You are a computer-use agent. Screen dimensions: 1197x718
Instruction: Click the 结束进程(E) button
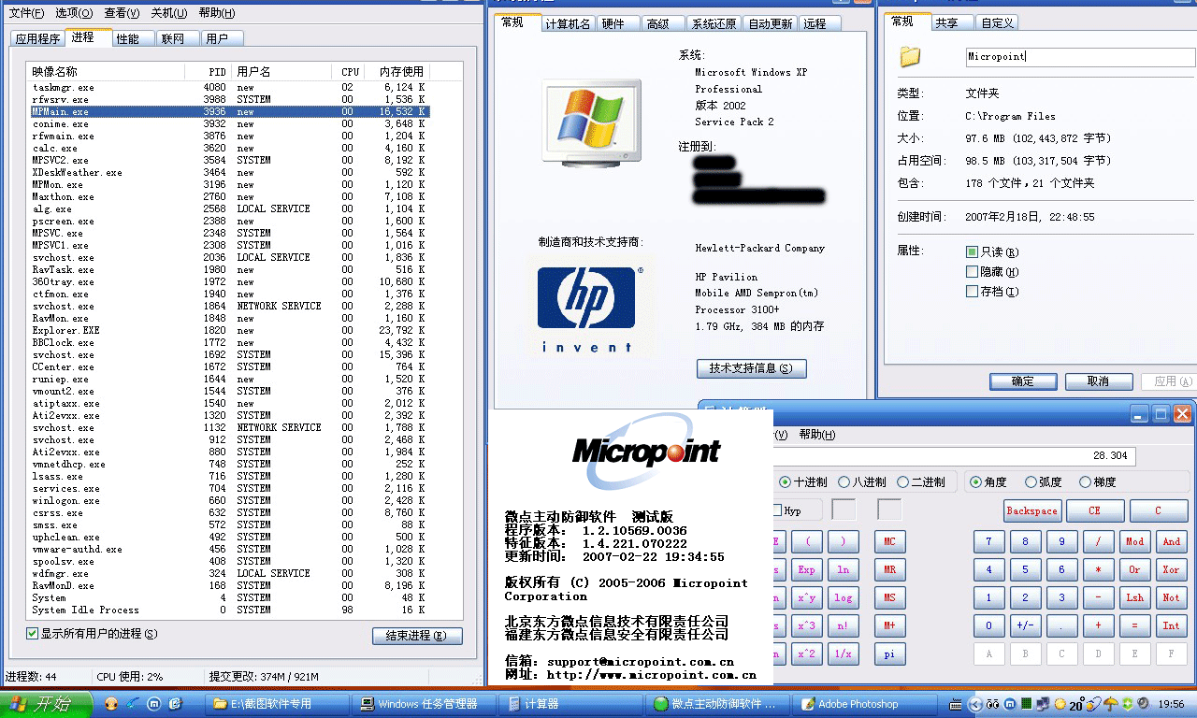point(417,636)
